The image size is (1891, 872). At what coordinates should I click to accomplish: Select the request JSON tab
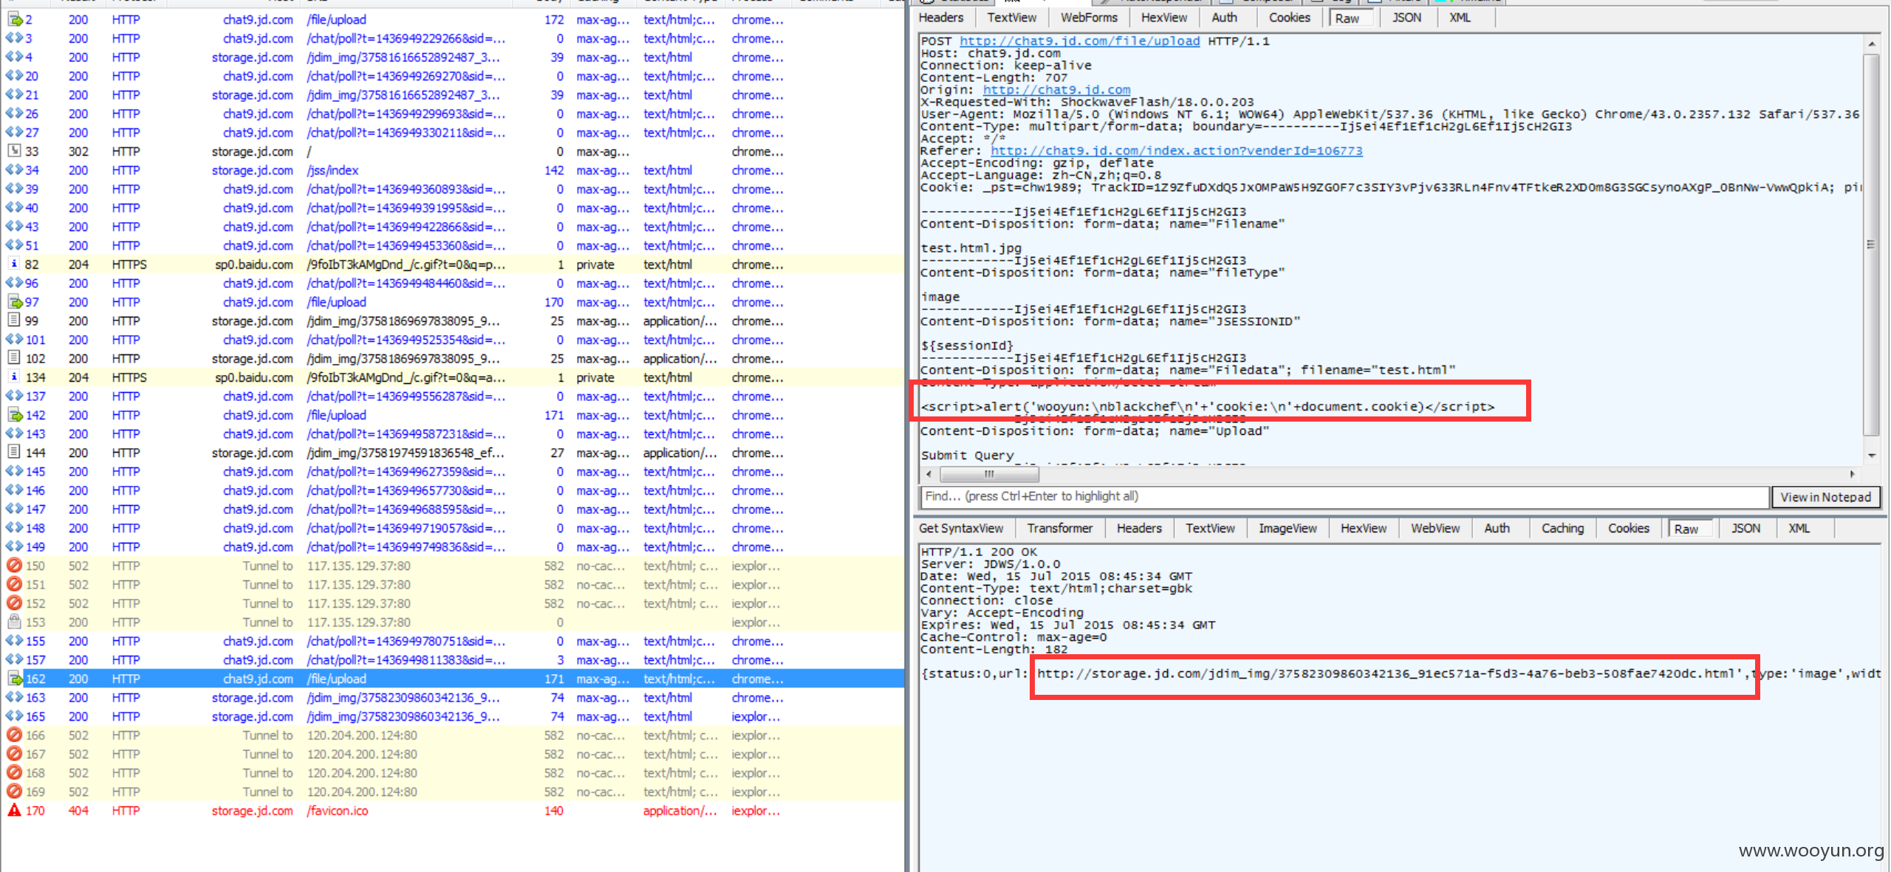1406,18
